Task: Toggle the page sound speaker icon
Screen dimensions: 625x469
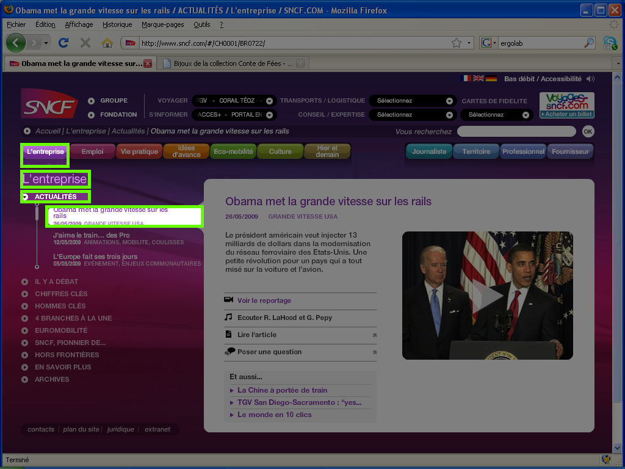Action: click(x=590, y=79)
